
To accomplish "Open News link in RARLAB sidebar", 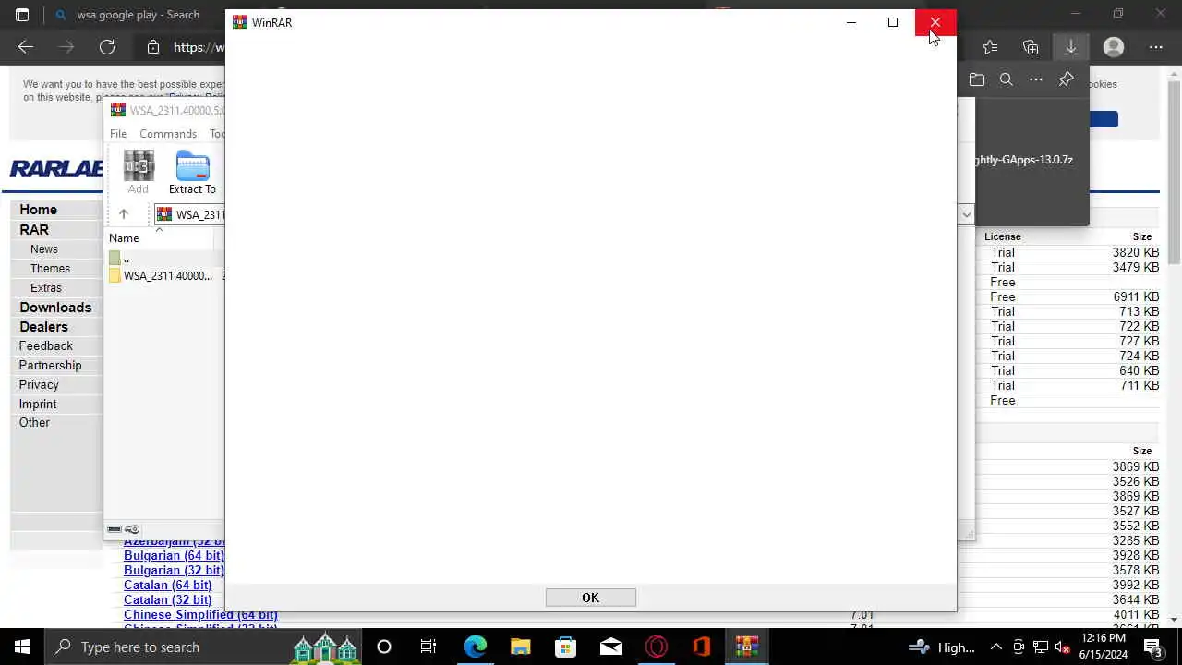I will [x=44, y=249].
